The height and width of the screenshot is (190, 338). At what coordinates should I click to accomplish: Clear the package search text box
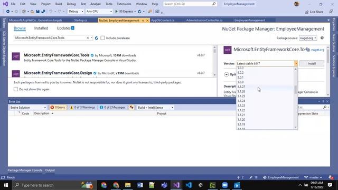coord(88,38)
